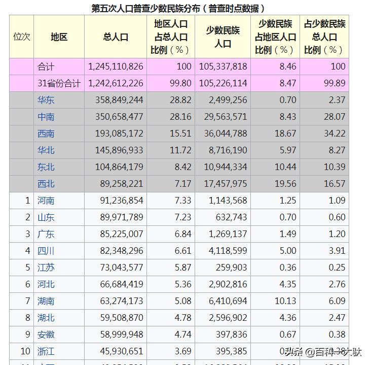The width and height of the screenshot is (370, 365).
Task: Open the 河南 province link
Action: pos(46,201)
